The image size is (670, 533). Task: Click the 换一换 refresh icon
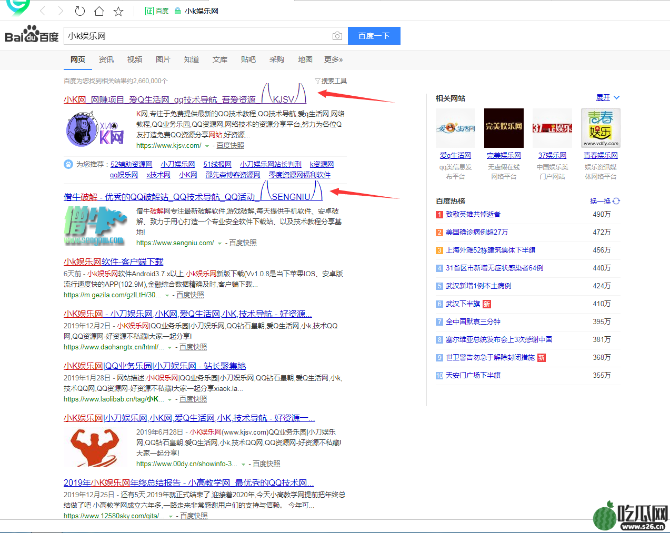[616, 201]
